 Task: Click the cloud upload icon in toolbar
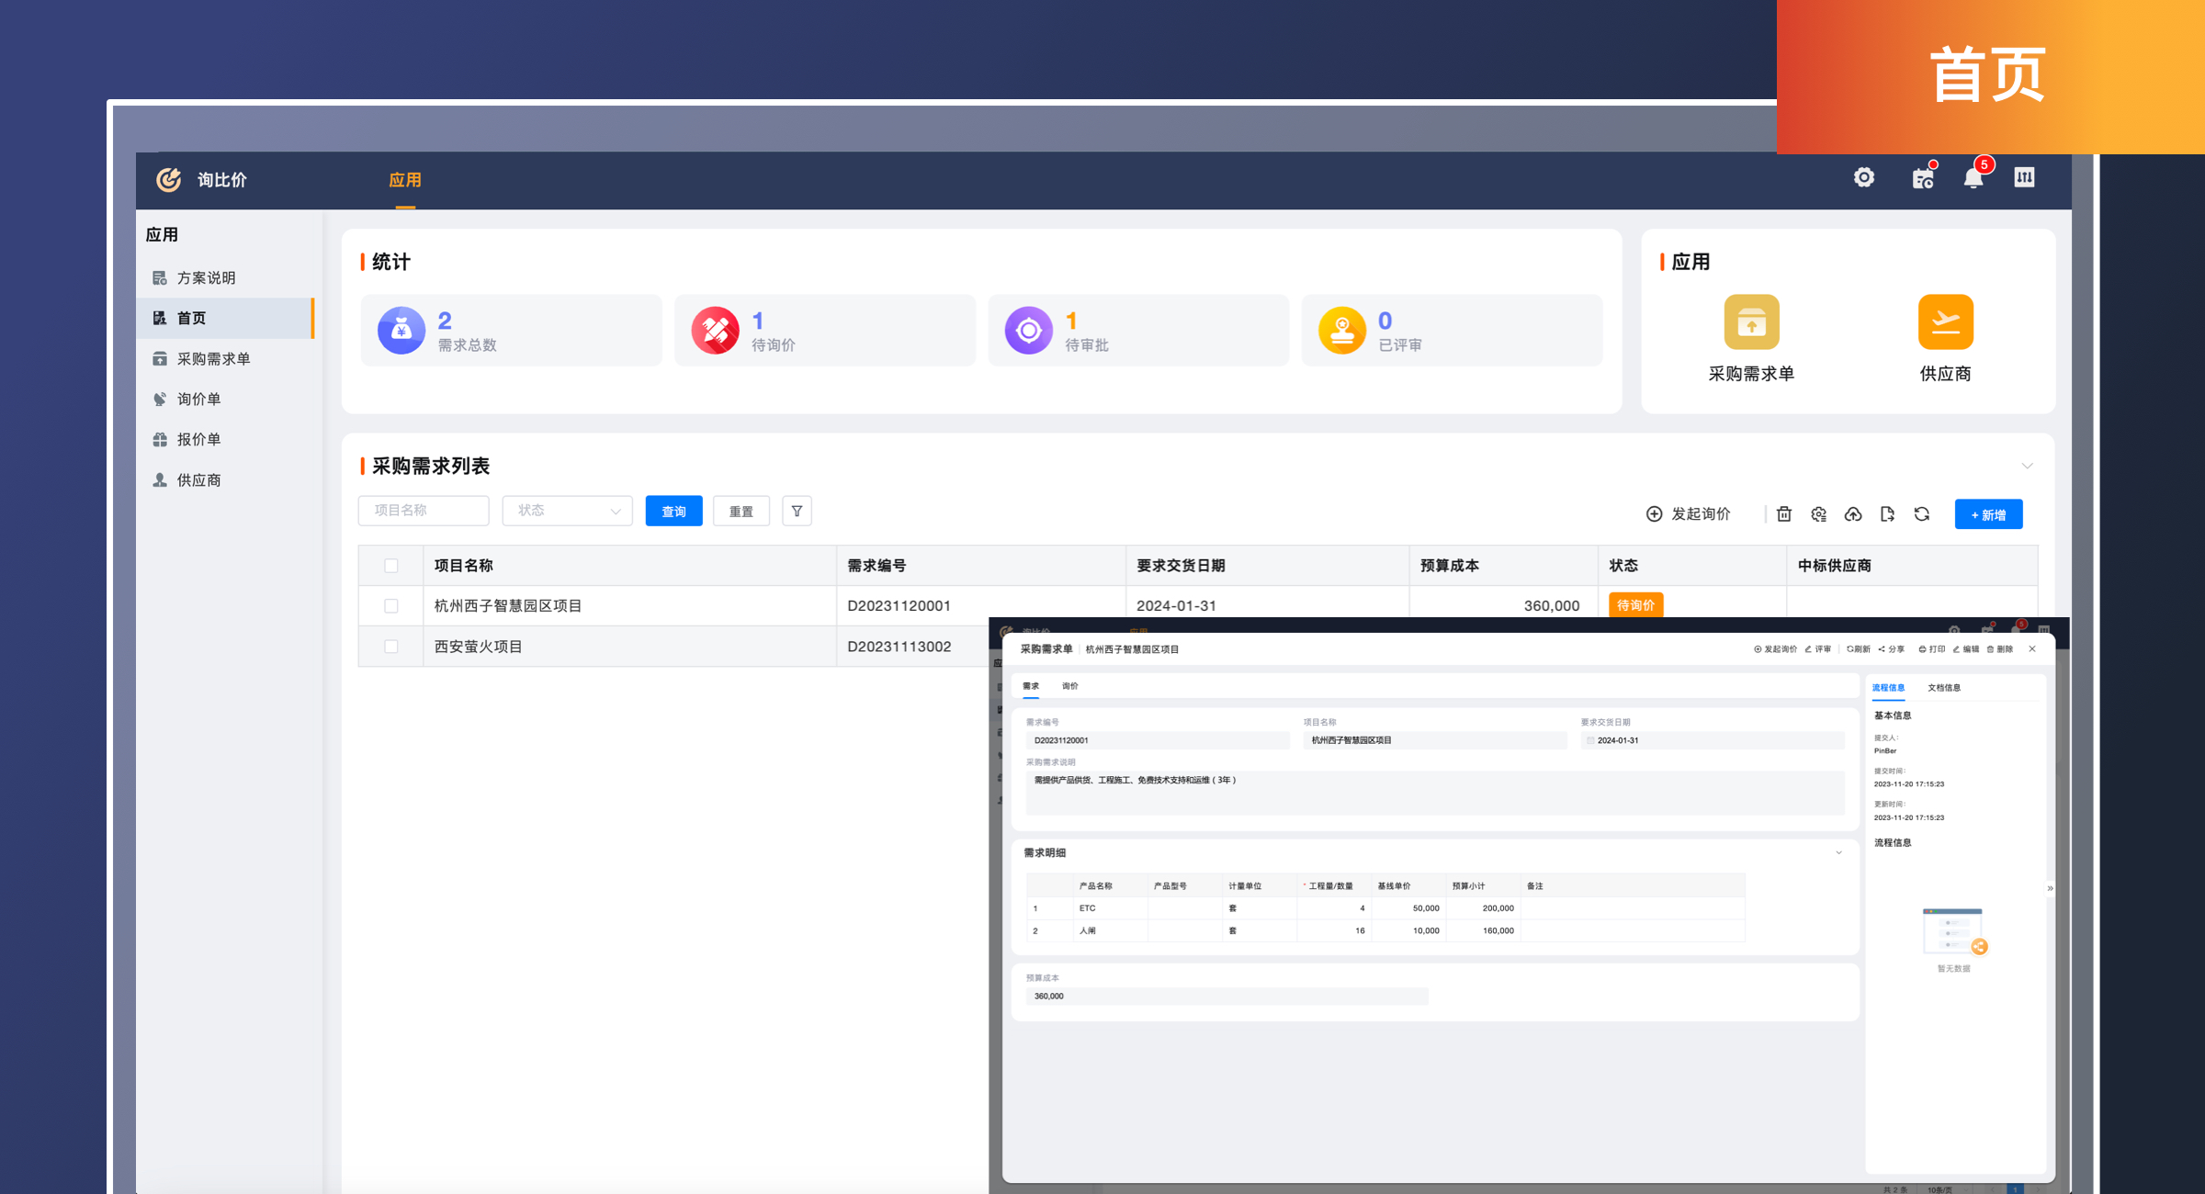(x=1853, y=514)
